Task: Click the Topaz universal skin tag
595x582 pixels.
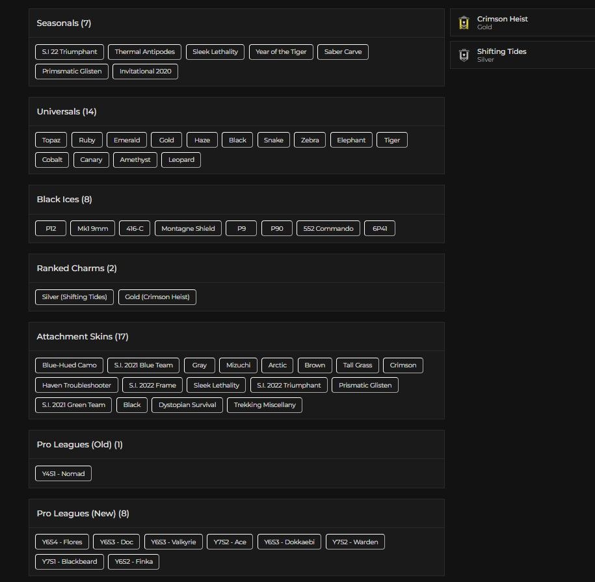Action: pyautogui.click(x=51, y=140)
